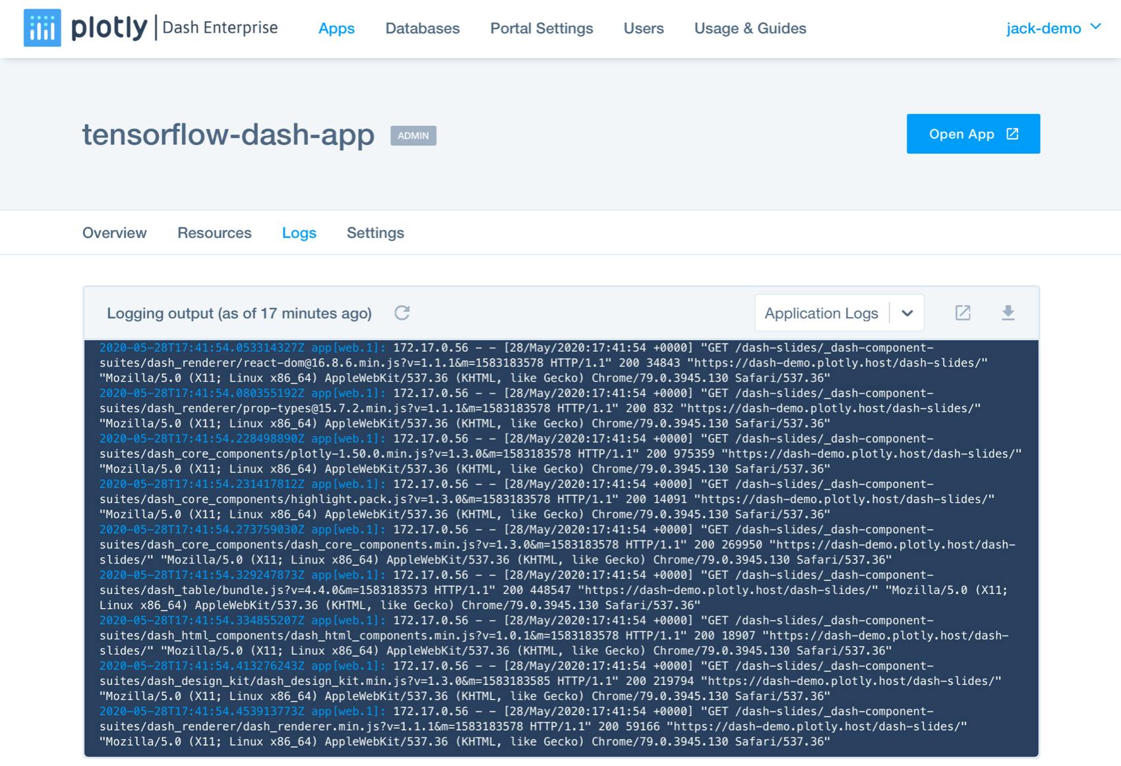1121x766 pixels.
Task: Switch to the Overview tab
Action: click(x=115, y=233)
